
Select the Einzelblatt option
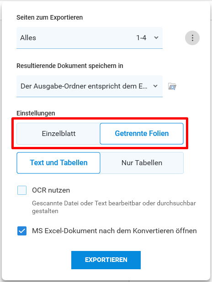coord(58,134)
